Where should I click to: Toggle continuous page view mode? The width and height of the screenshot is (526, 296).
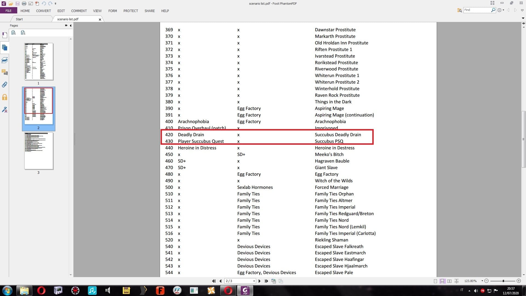[442, 281]
